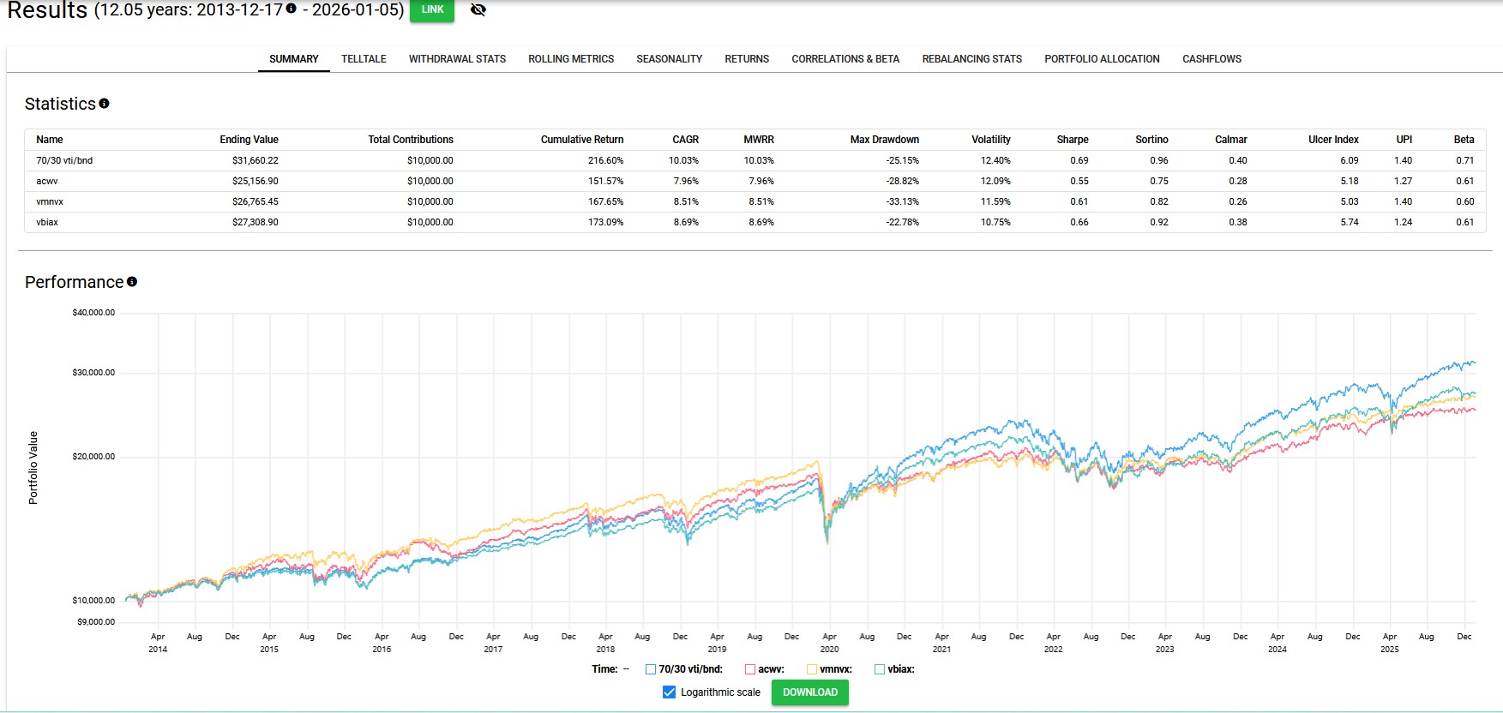
Task: Click ending value $27,308.90
Action: [256, 222]
